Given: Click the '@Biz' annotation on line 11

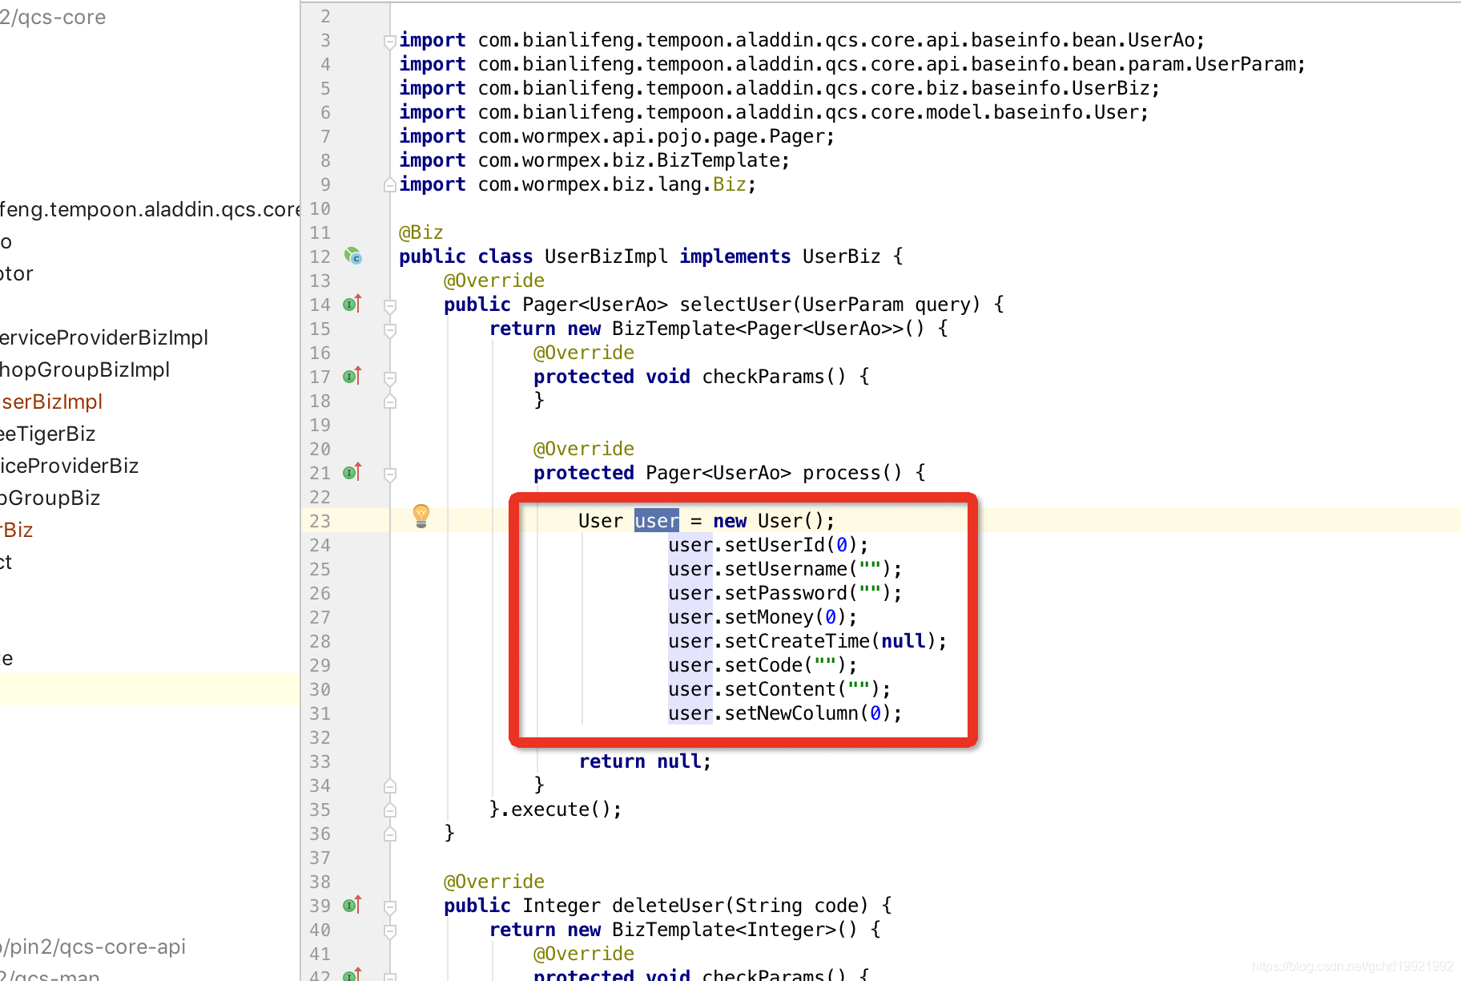Looking at the screenshot, I should point(421,232).
